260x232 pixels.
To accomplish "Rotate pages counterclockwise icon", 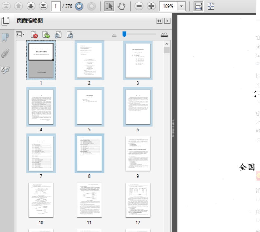I will (58, 35).
